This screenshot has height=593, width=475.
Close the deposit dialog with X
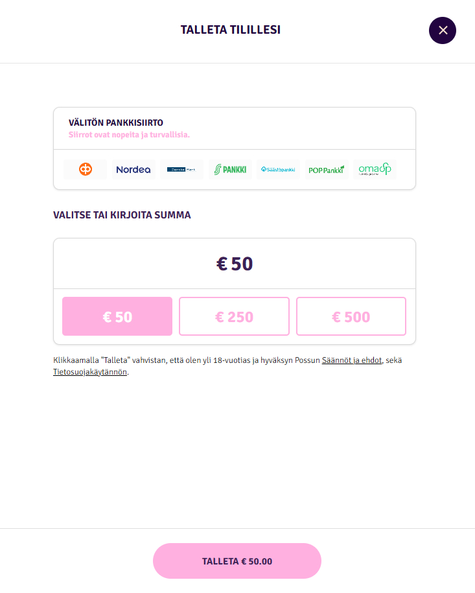[443, 30]
